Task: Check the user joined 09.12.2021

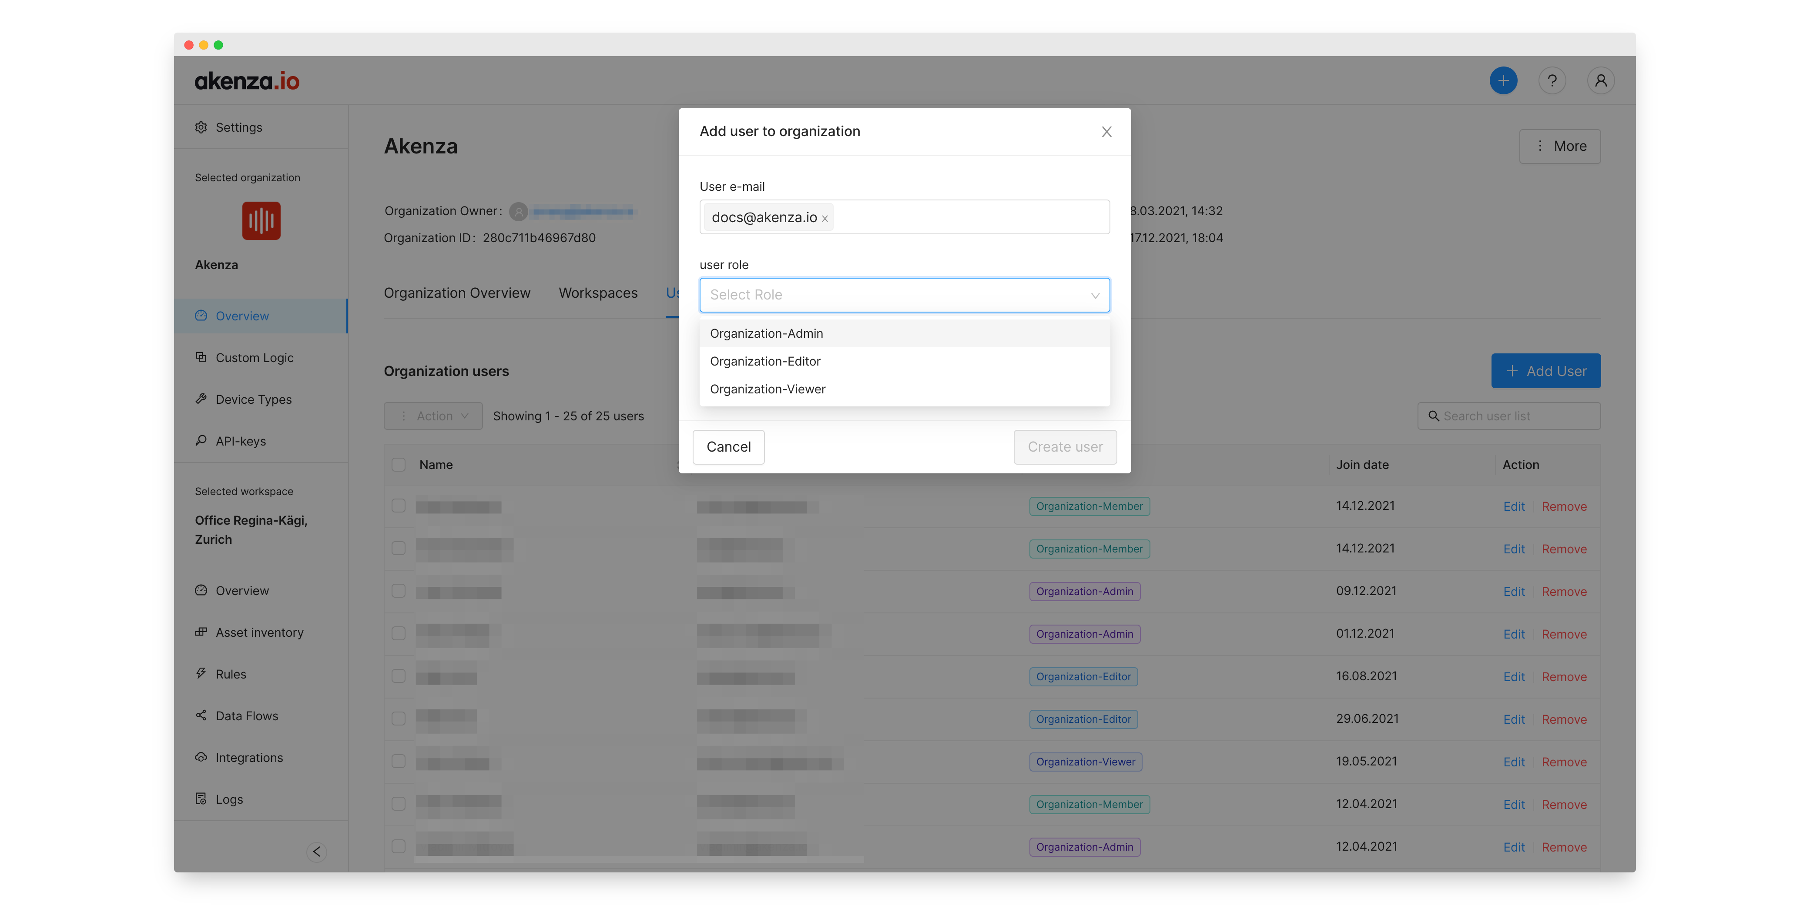Action: click(399, 591)
